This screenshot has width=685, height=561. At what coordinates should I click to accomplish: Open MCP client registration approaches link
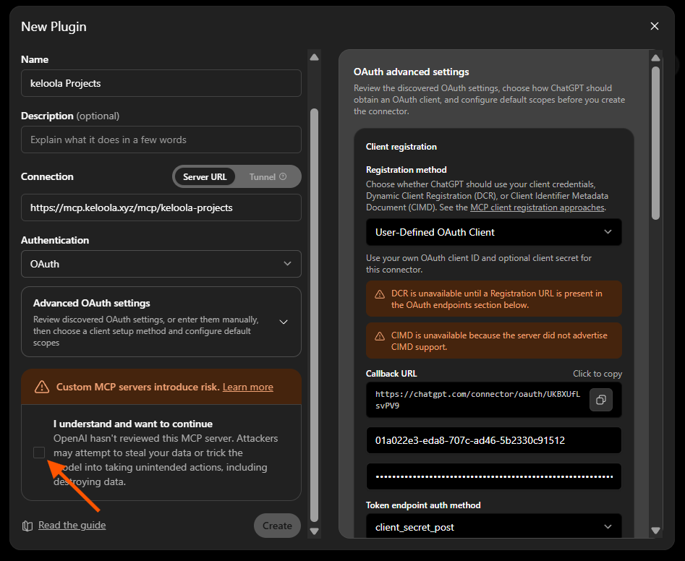point(537,207)
